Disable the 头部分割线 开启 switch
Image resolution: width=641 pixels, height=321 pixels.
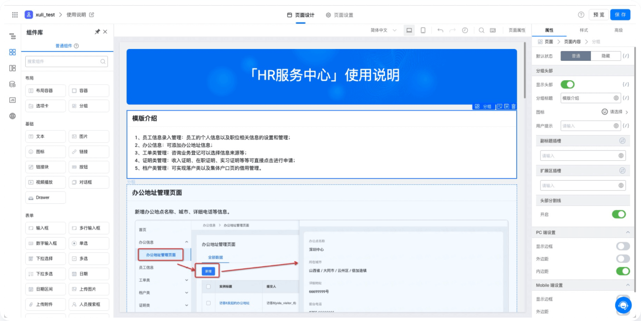[x=619, y=214]
